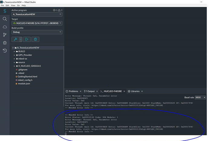Open the Go menu

tap(18, 5)
